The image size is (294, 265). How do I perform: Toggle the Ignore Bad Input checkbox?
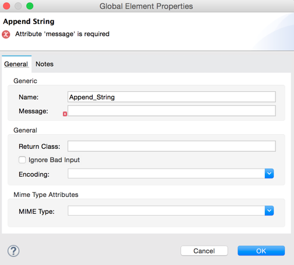pyautogui.click(x=22, y=160)
